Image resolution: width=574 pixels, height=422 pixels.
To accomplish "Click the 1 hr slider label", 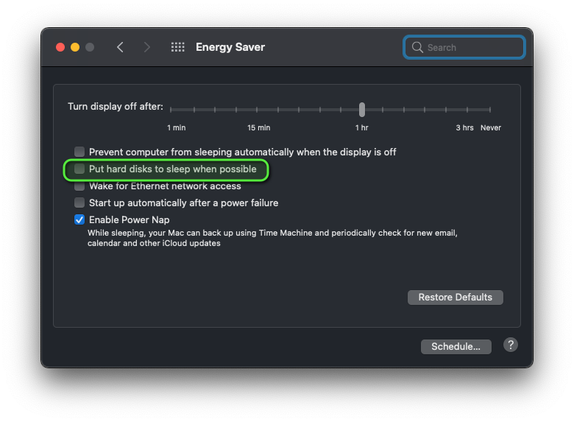I will tap(361, 128).
